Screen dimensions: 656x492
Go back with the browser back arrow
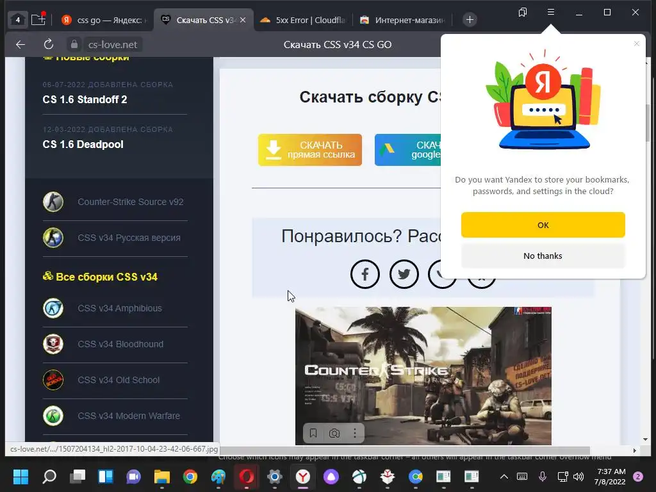[x=20, y=44]
